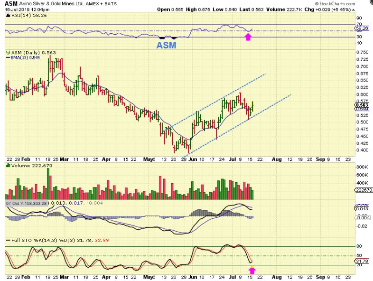Click the 'Volume 222,670' legend text
373x281 pixels.
tap(32, 165)
